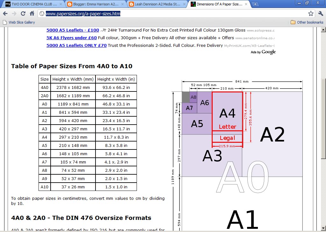
Task: Click the A5 box in the diagram
Action: pos(197,124)
